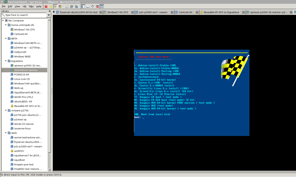Select Centos6-64 in the library tree
Screen dimensions: 296x177
point(21,34)
